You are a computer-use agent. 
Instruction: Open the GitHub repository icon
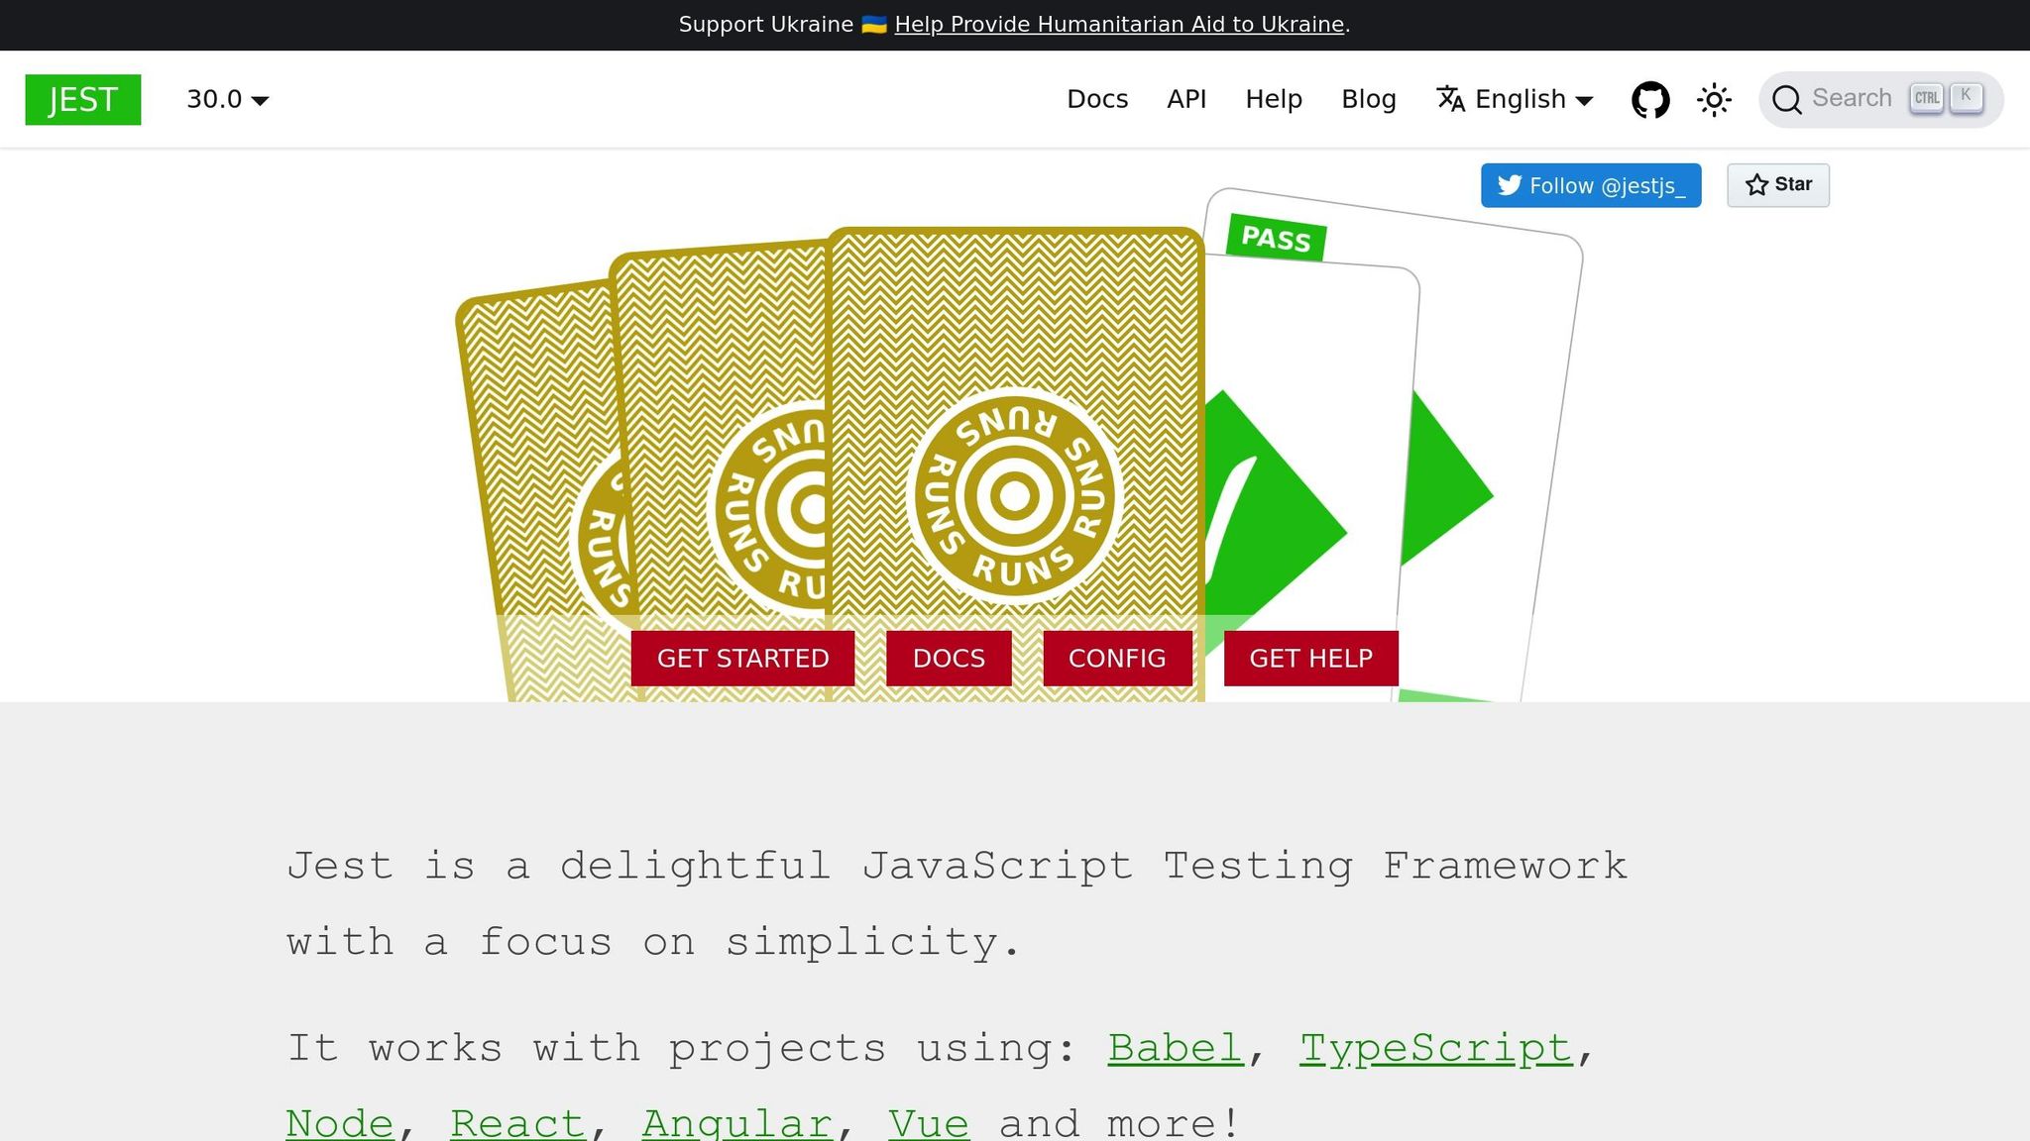(1650, 100)
